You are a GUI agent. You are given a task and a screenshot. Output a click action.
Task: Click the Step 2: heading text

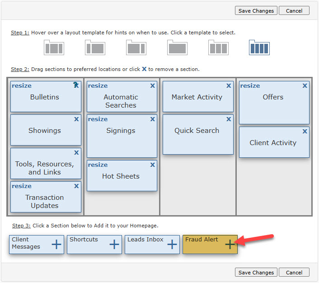click(20, 69)
